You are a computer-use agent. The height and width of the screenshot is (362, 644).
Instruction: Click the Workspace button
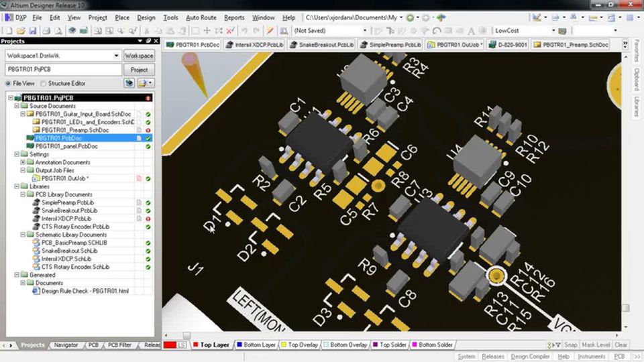click(139, 56)
